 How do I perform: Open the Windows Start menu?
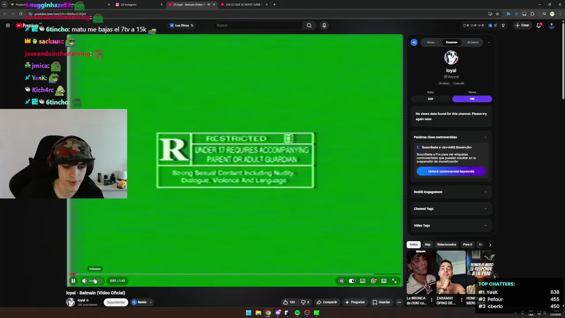[249, 313]
